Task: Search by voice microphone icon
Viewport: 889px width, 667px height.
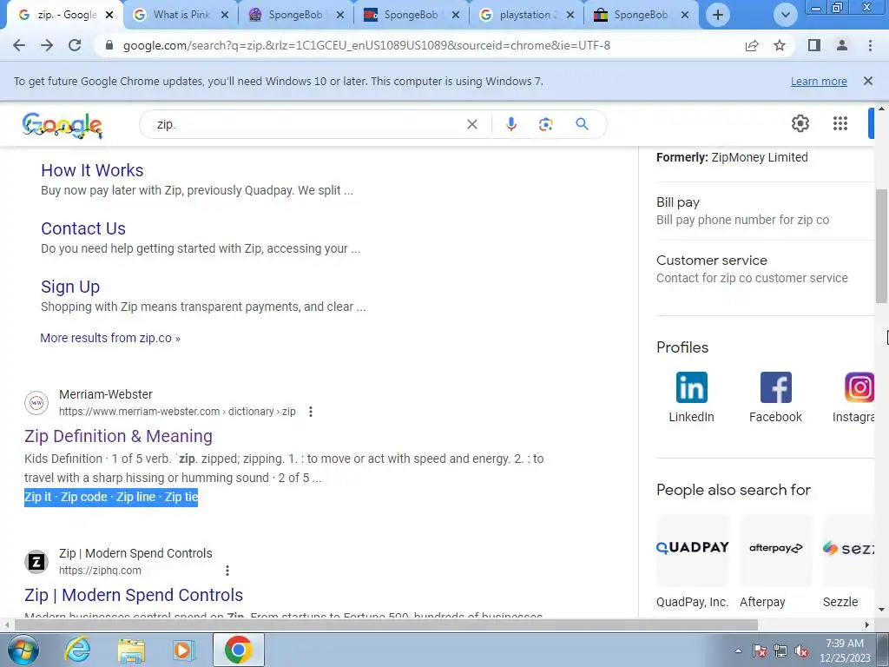Action: coord(510,124)
